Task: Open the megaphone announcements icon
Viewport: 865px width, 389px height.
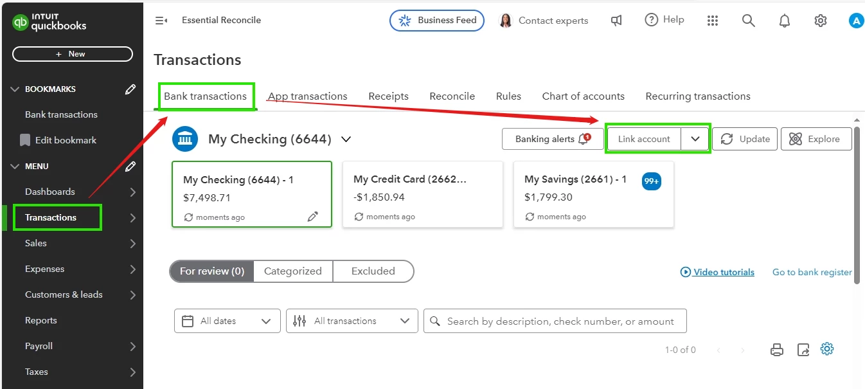Action: 616,21
